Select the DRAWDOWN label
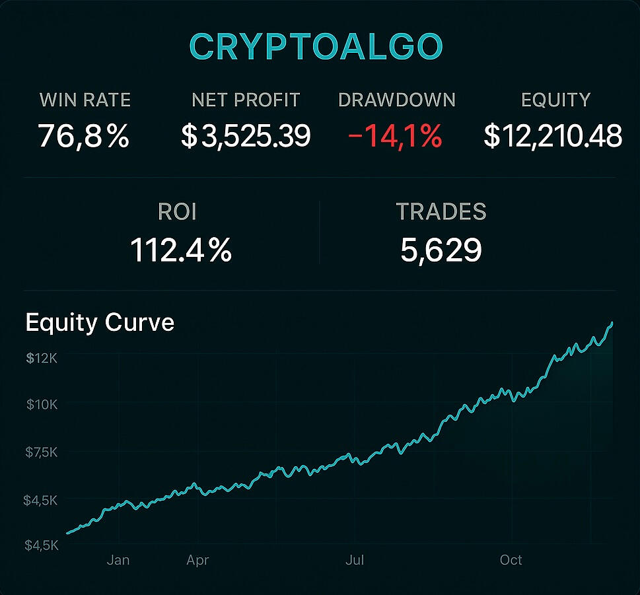Image resolution: width=640 pixels, height=595 pixels. [397, 100]
